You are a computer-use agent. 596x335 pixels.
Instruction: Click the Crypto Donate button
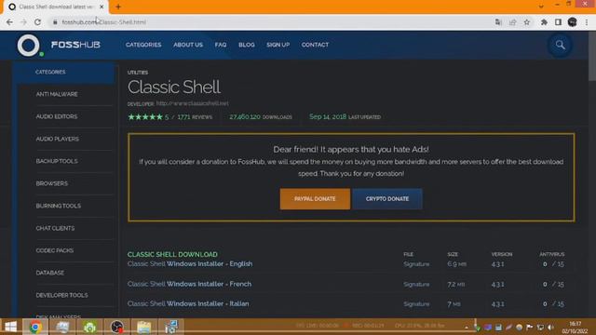point(387,198)
